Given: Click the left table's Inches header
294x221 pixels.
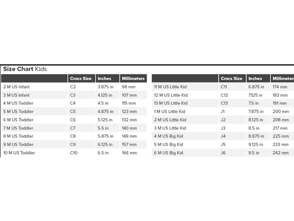Looking at the screenshot, I should pyautogui.click(x=107, y=78).
